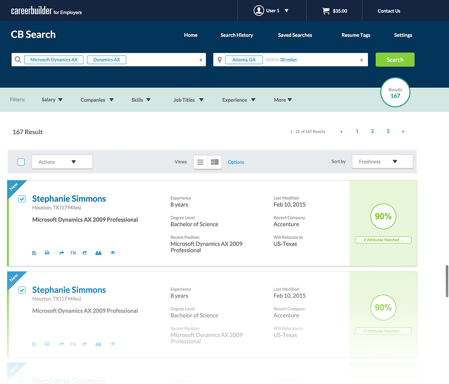The height and width of the screenshot is (384, 449).
Task: Save the second Stephanie Simmons result
Action: [34, 344]
